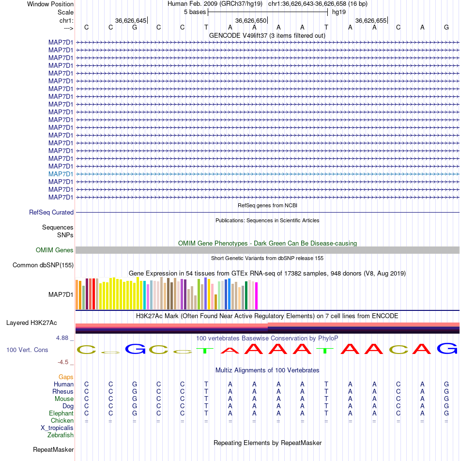
Task: Click the 'OMIM Gene Phenotypes' green title
Action: click(x=267, y=243)
